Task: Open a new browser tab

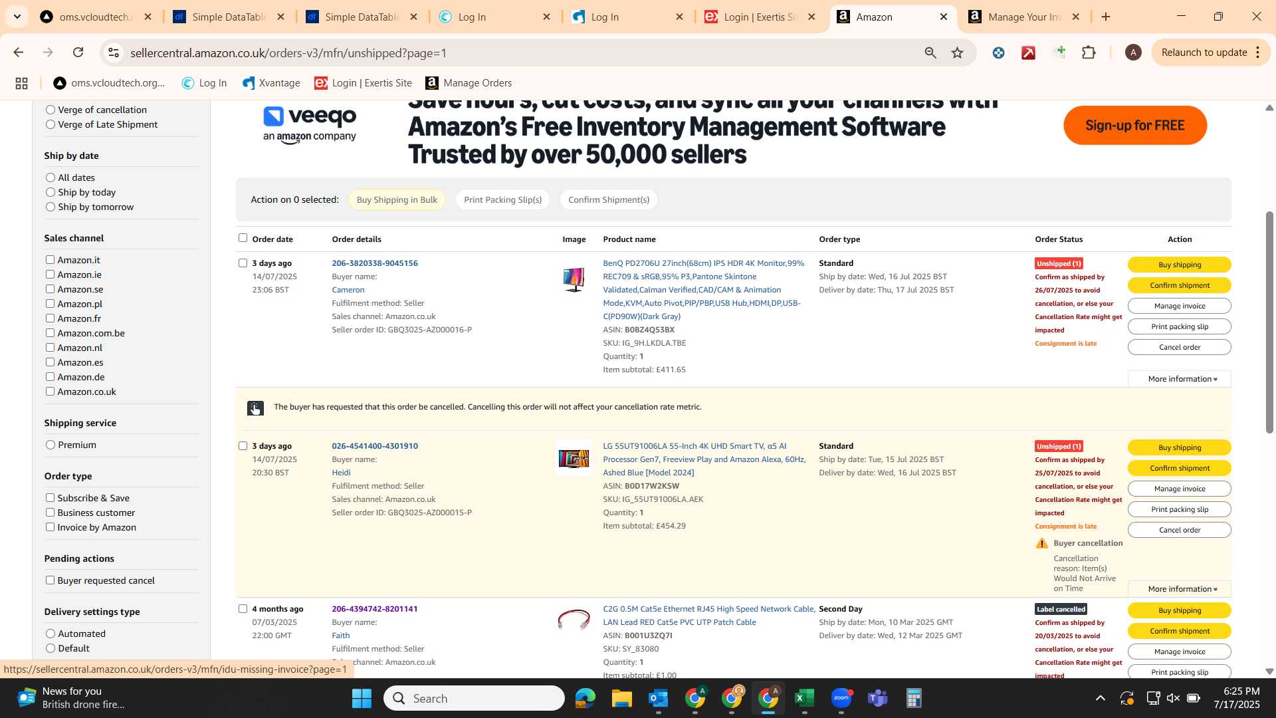Action: click(x=1106, y=17)
